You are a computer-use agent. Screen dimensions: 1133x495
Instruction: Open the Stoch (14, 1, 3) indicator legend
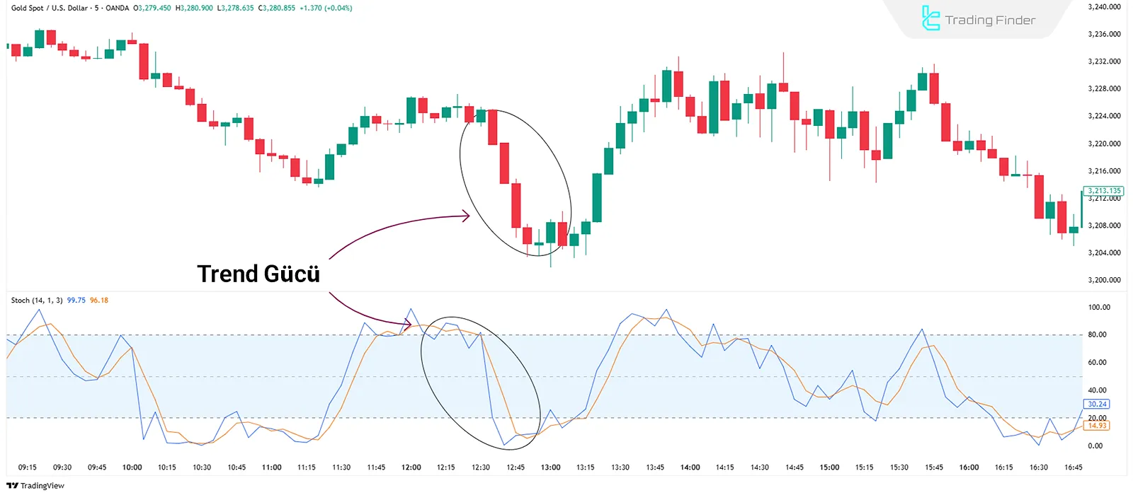click(37, 301)
